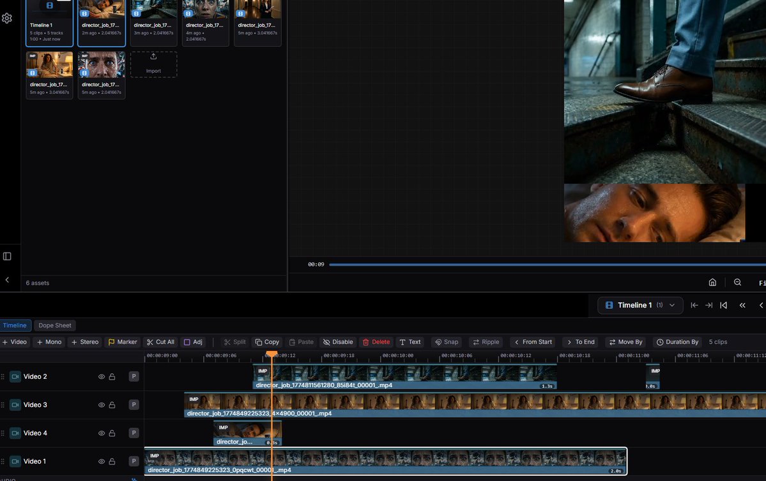Lock the Video 3 track

tap(112, 405)
